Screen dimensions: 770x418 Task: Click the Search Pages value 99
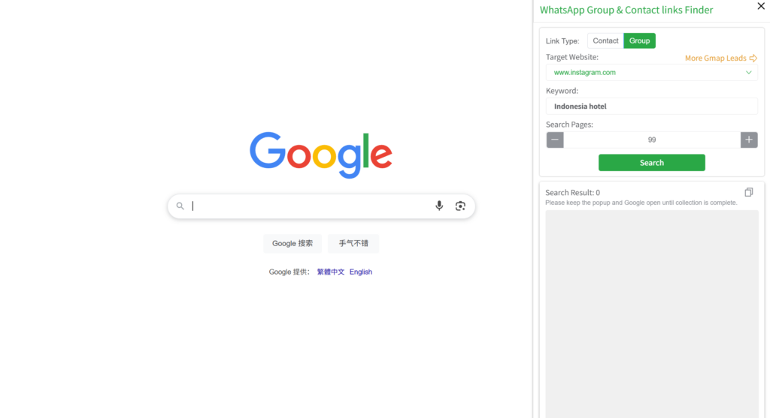click(x=652, y=140)
